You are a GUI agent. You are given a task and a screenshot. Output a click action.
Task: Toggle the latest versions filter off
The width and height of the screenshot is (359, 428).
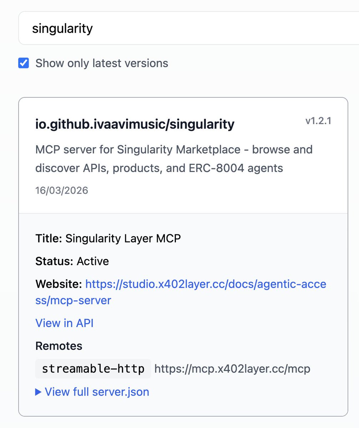coord(23,63)
